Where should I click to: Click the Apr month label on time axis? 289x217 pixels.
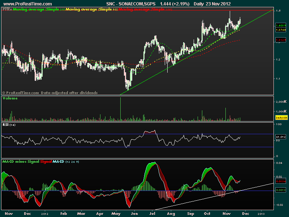tap(100, 214)
